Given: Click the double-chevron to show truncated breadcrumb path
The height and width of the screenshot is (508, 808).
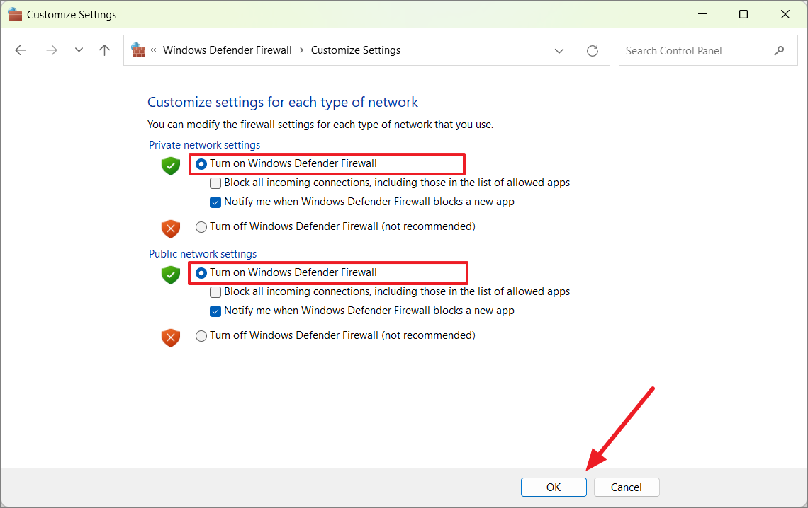Looking at the screenshot, I should click(152, 50).
